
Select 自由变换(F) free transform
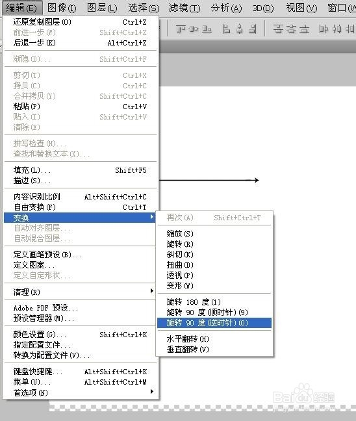coord(80,207)
